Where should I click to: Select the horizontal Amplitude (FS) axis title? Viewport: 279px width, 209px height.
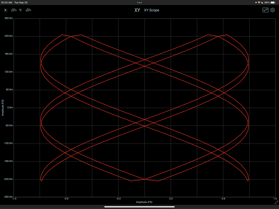click(144, 202)
